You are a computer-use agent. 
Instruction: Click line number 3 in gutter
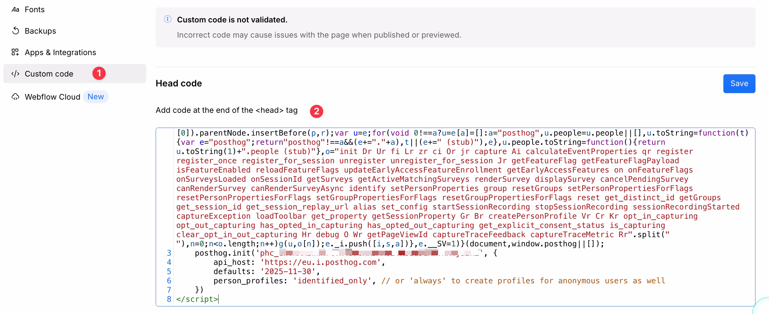point(169,253)
